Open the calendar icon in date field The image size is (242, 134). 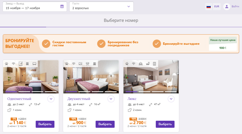[62, 7]
